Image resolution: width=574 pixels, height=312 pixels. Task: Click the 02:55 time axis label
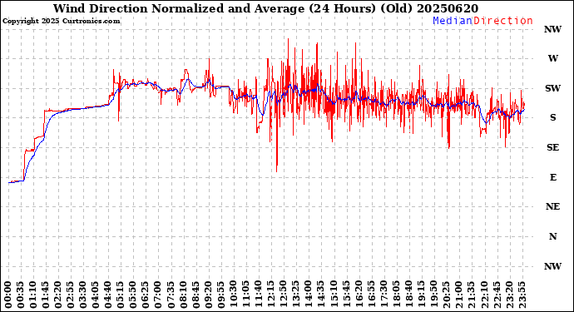point(70,295)
